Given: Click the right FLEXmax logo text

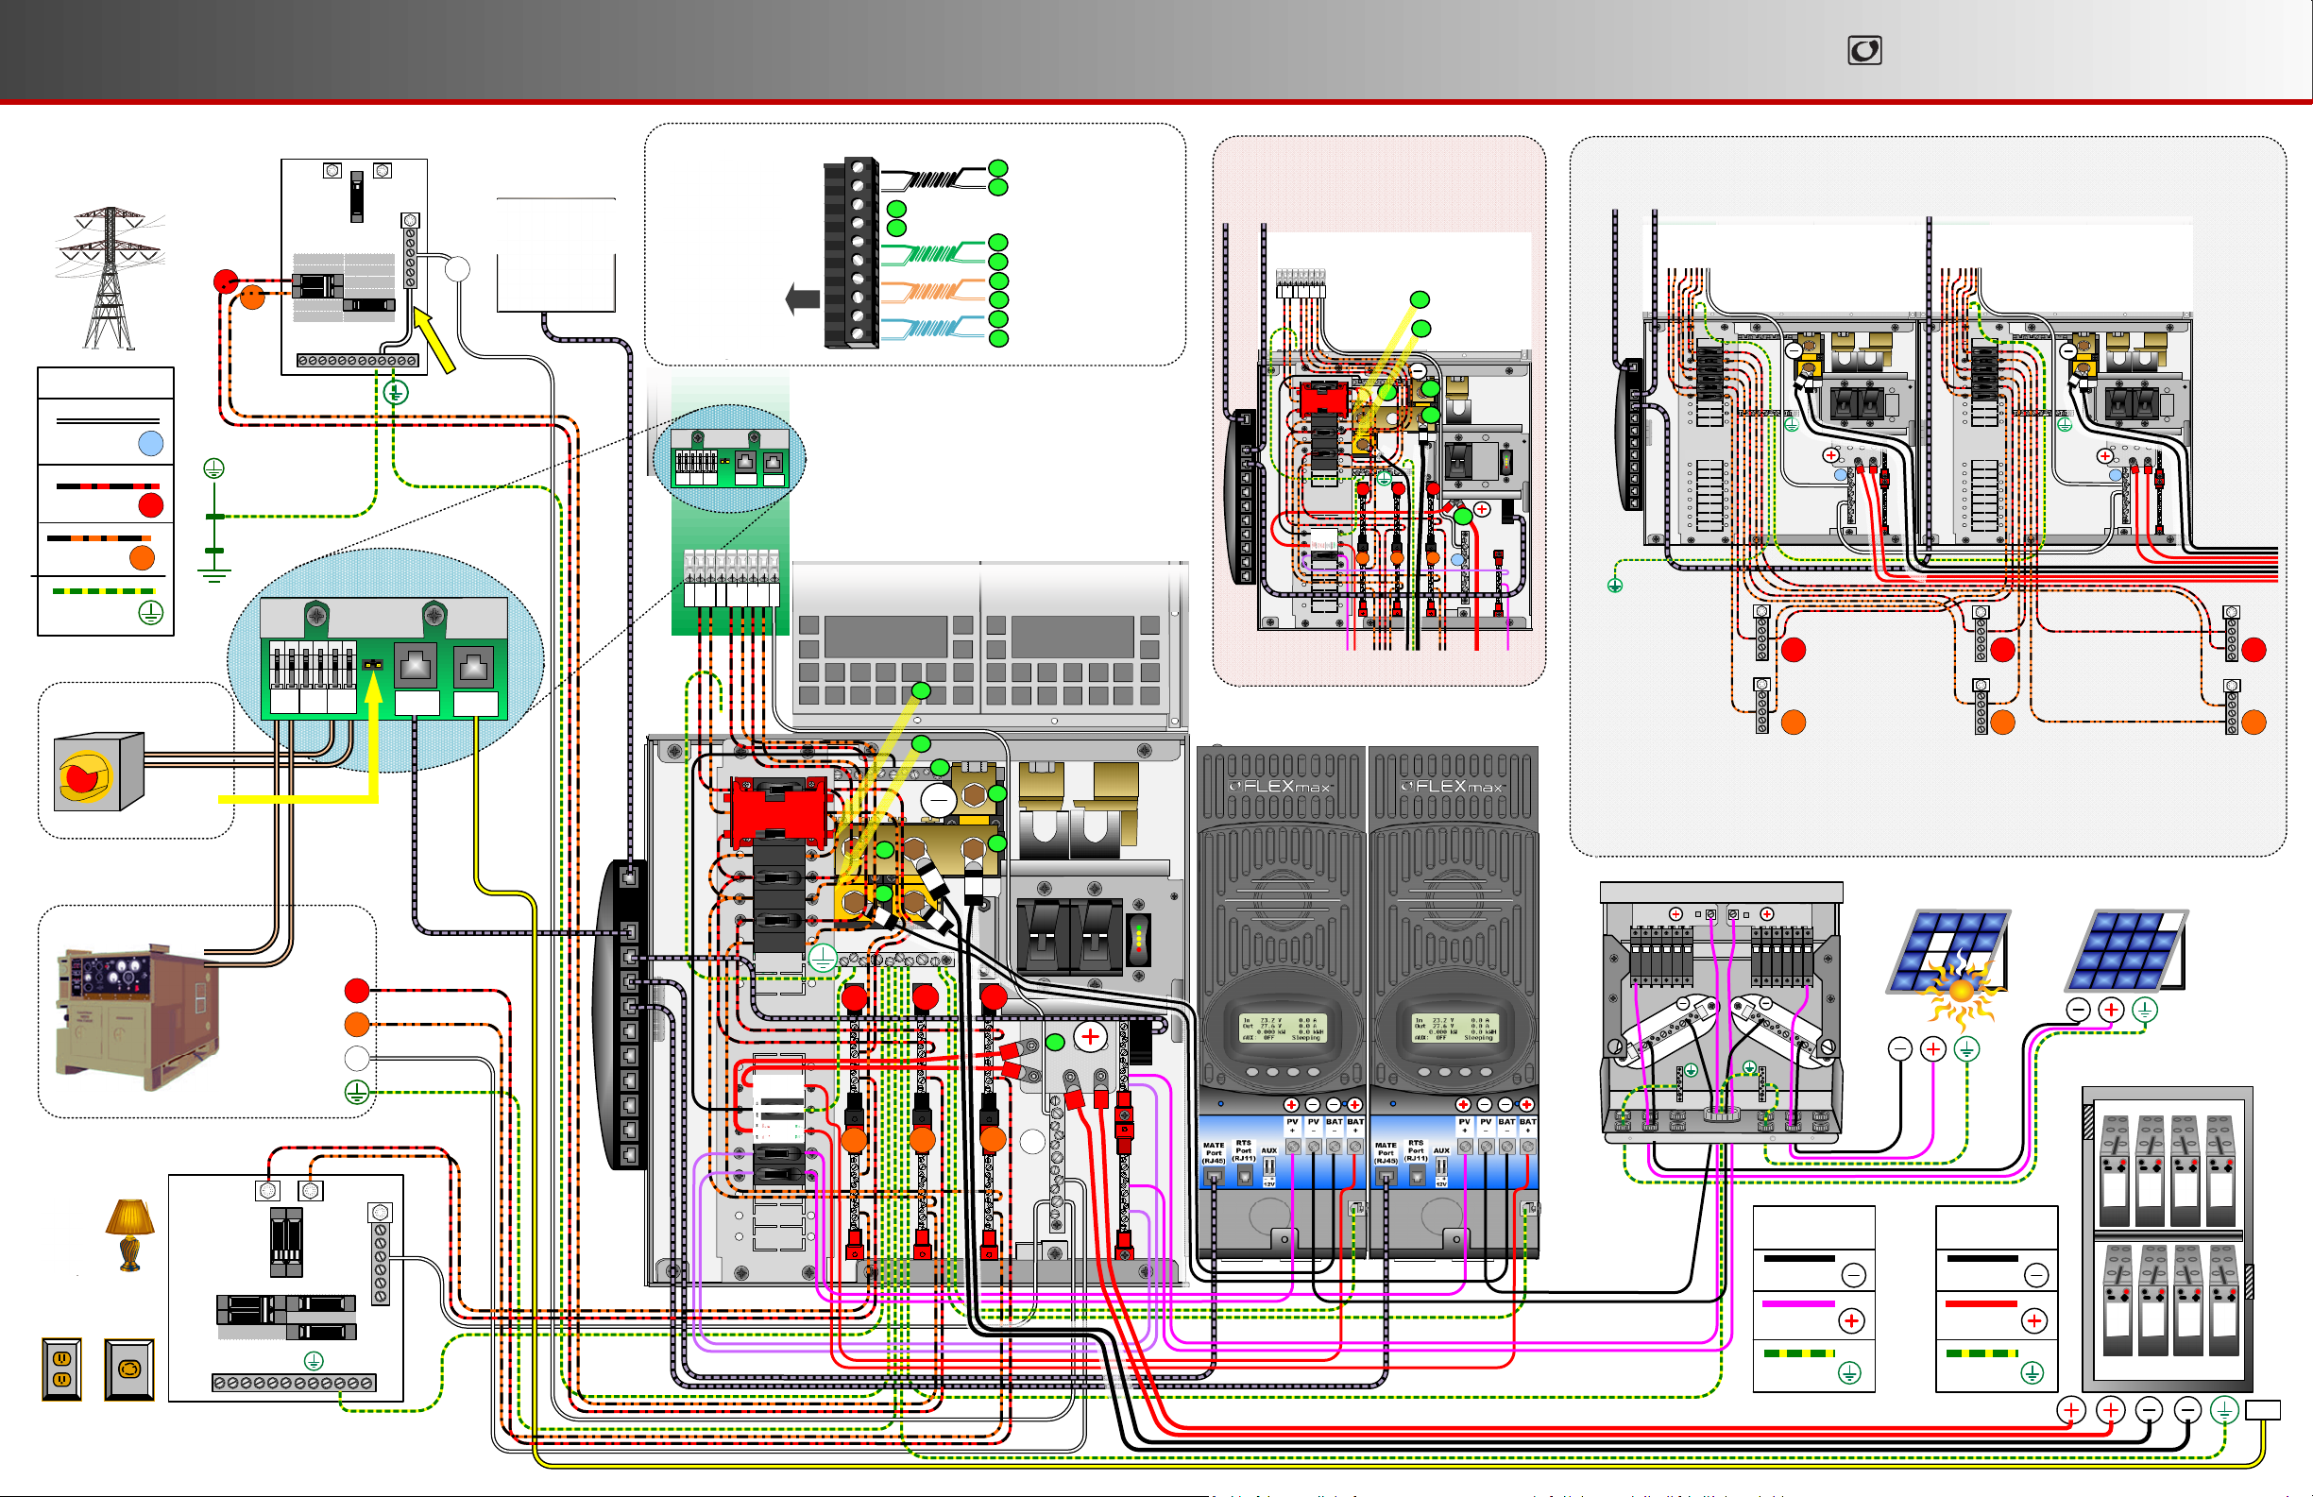Looking at the screenshot, I should pos(1452,786).
